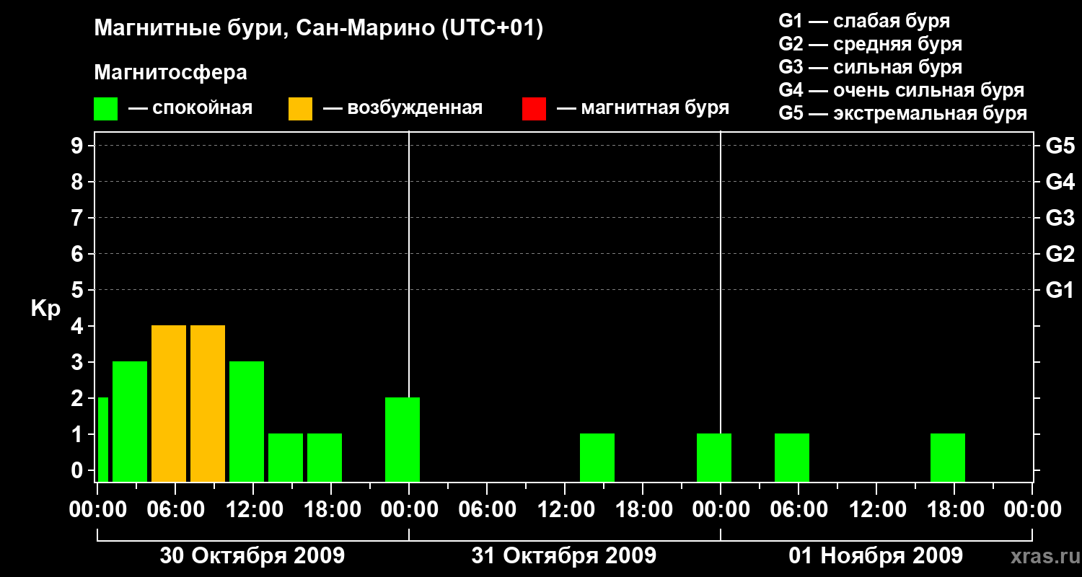Click the green Kp 1 bar at 18:00 on 01 November
The width and height of the screenshot is (1082, 577).
[948, 457]
